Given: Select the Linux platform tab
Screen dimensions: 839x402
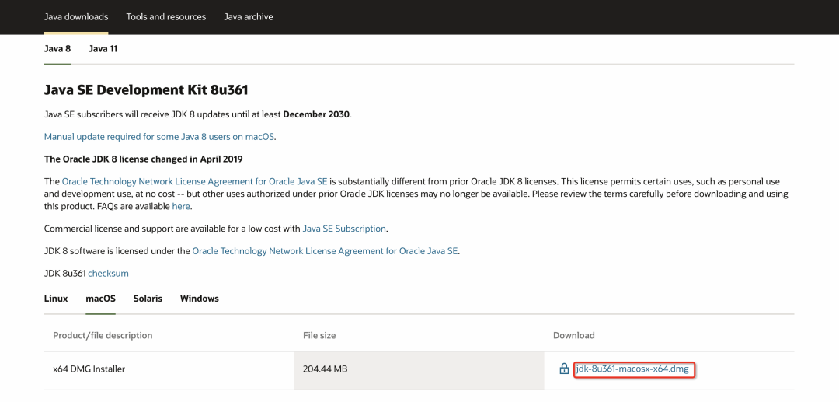Looking at the screenshot, I should pos(56,298).
